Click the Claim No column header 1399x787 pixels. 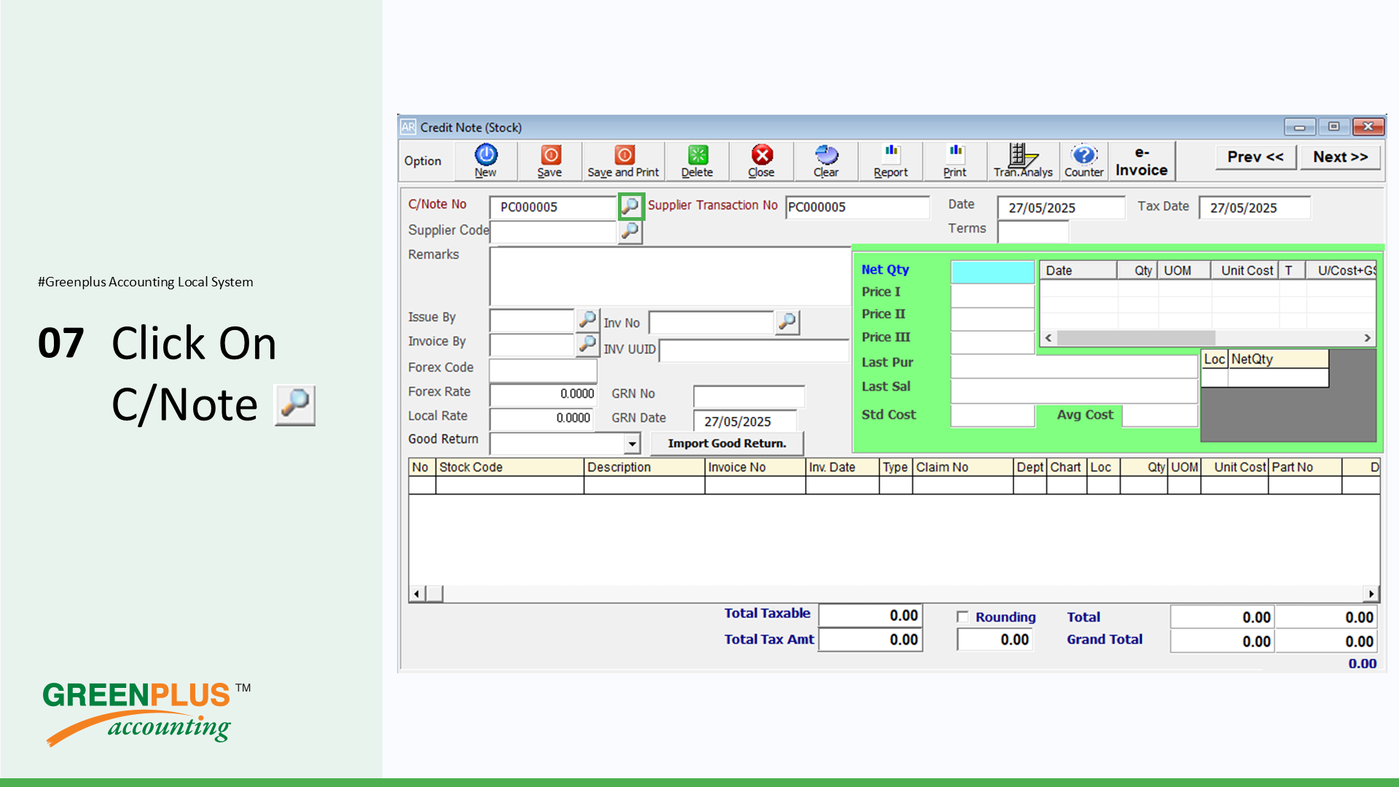click(x=963, y=467)
